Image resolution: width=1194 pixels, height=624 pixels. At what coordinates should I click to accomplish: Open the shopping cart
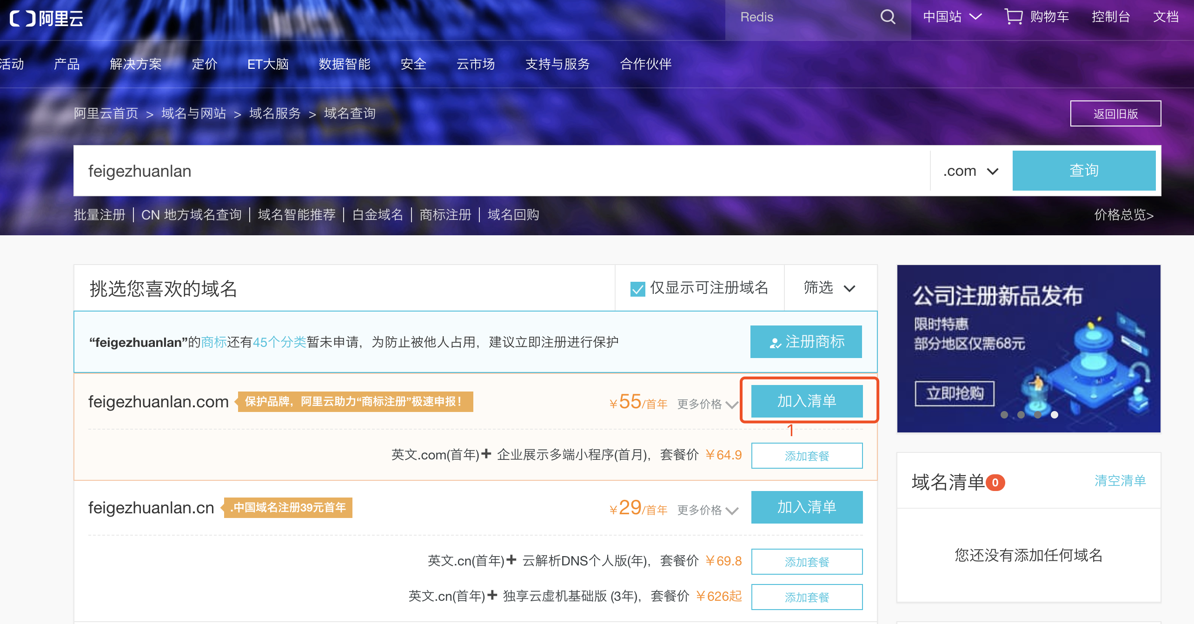1036,17
